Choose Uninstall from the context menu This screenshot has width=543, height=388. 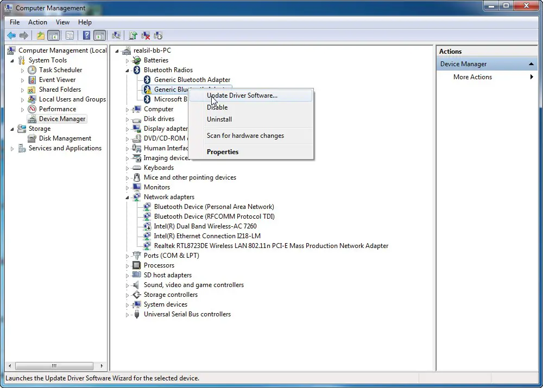pos(251,119)
